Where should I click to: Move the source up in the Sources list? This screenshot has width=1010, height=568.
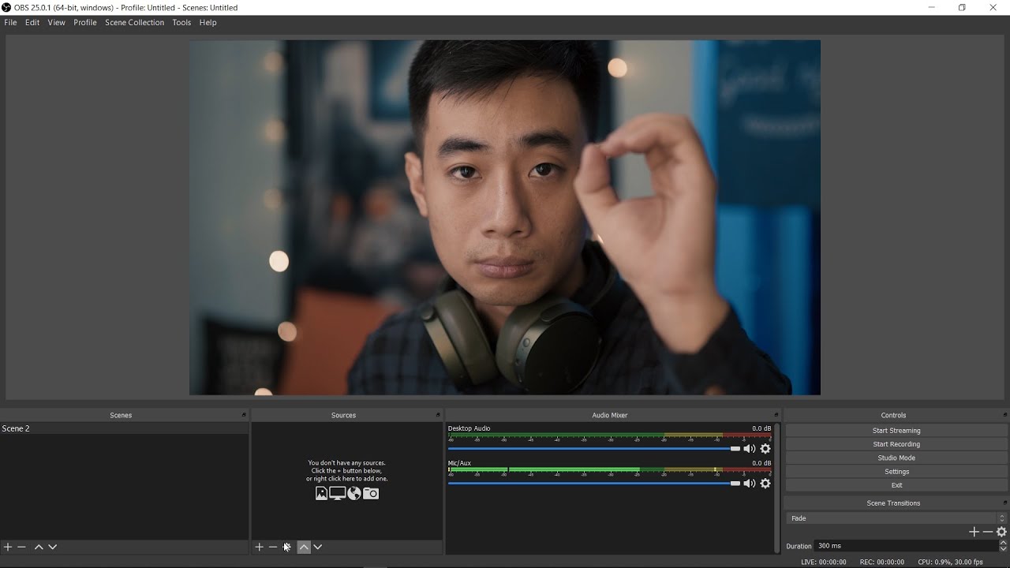click(304, 547)
